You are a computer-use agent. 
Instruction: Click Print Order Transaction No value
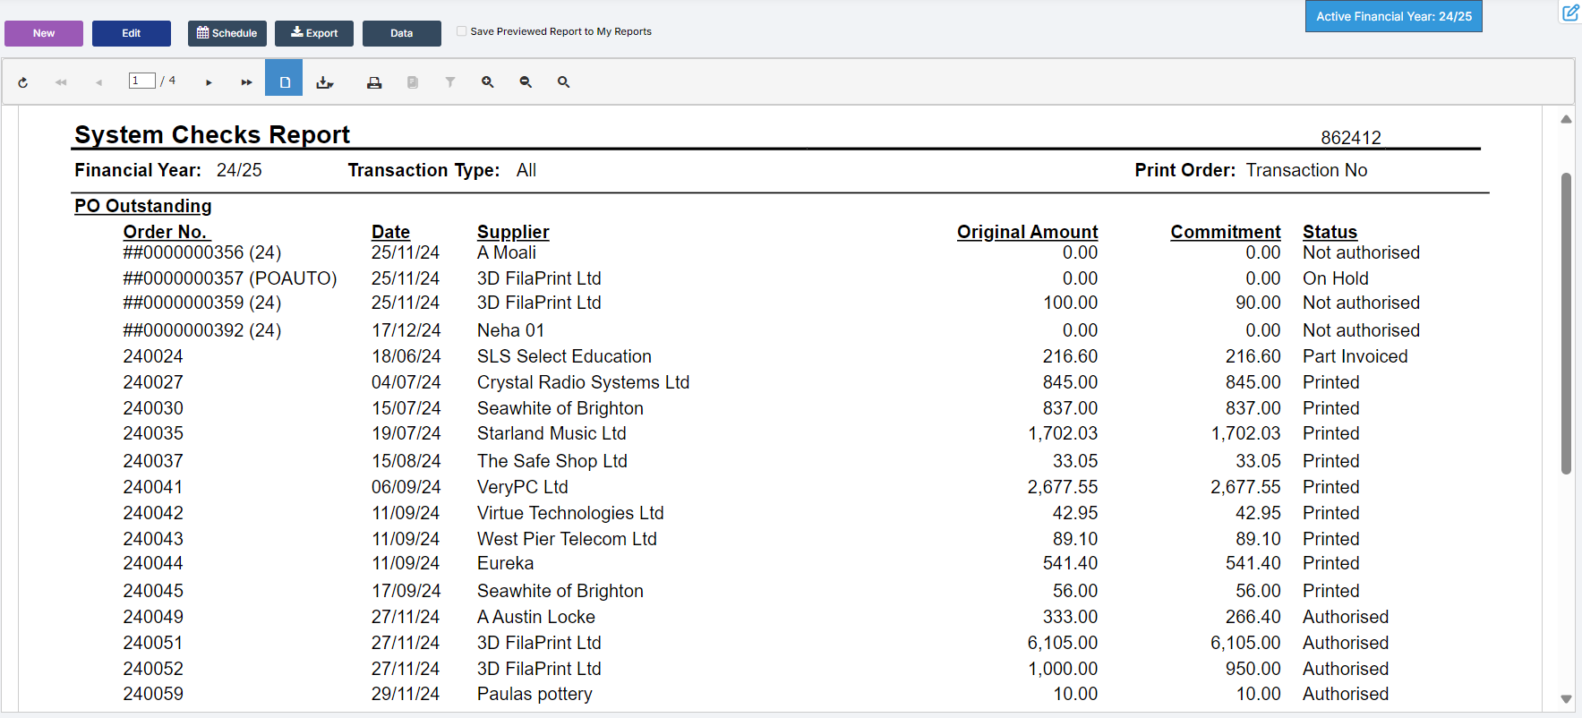pyautogui.click(x=1306, y=170)
